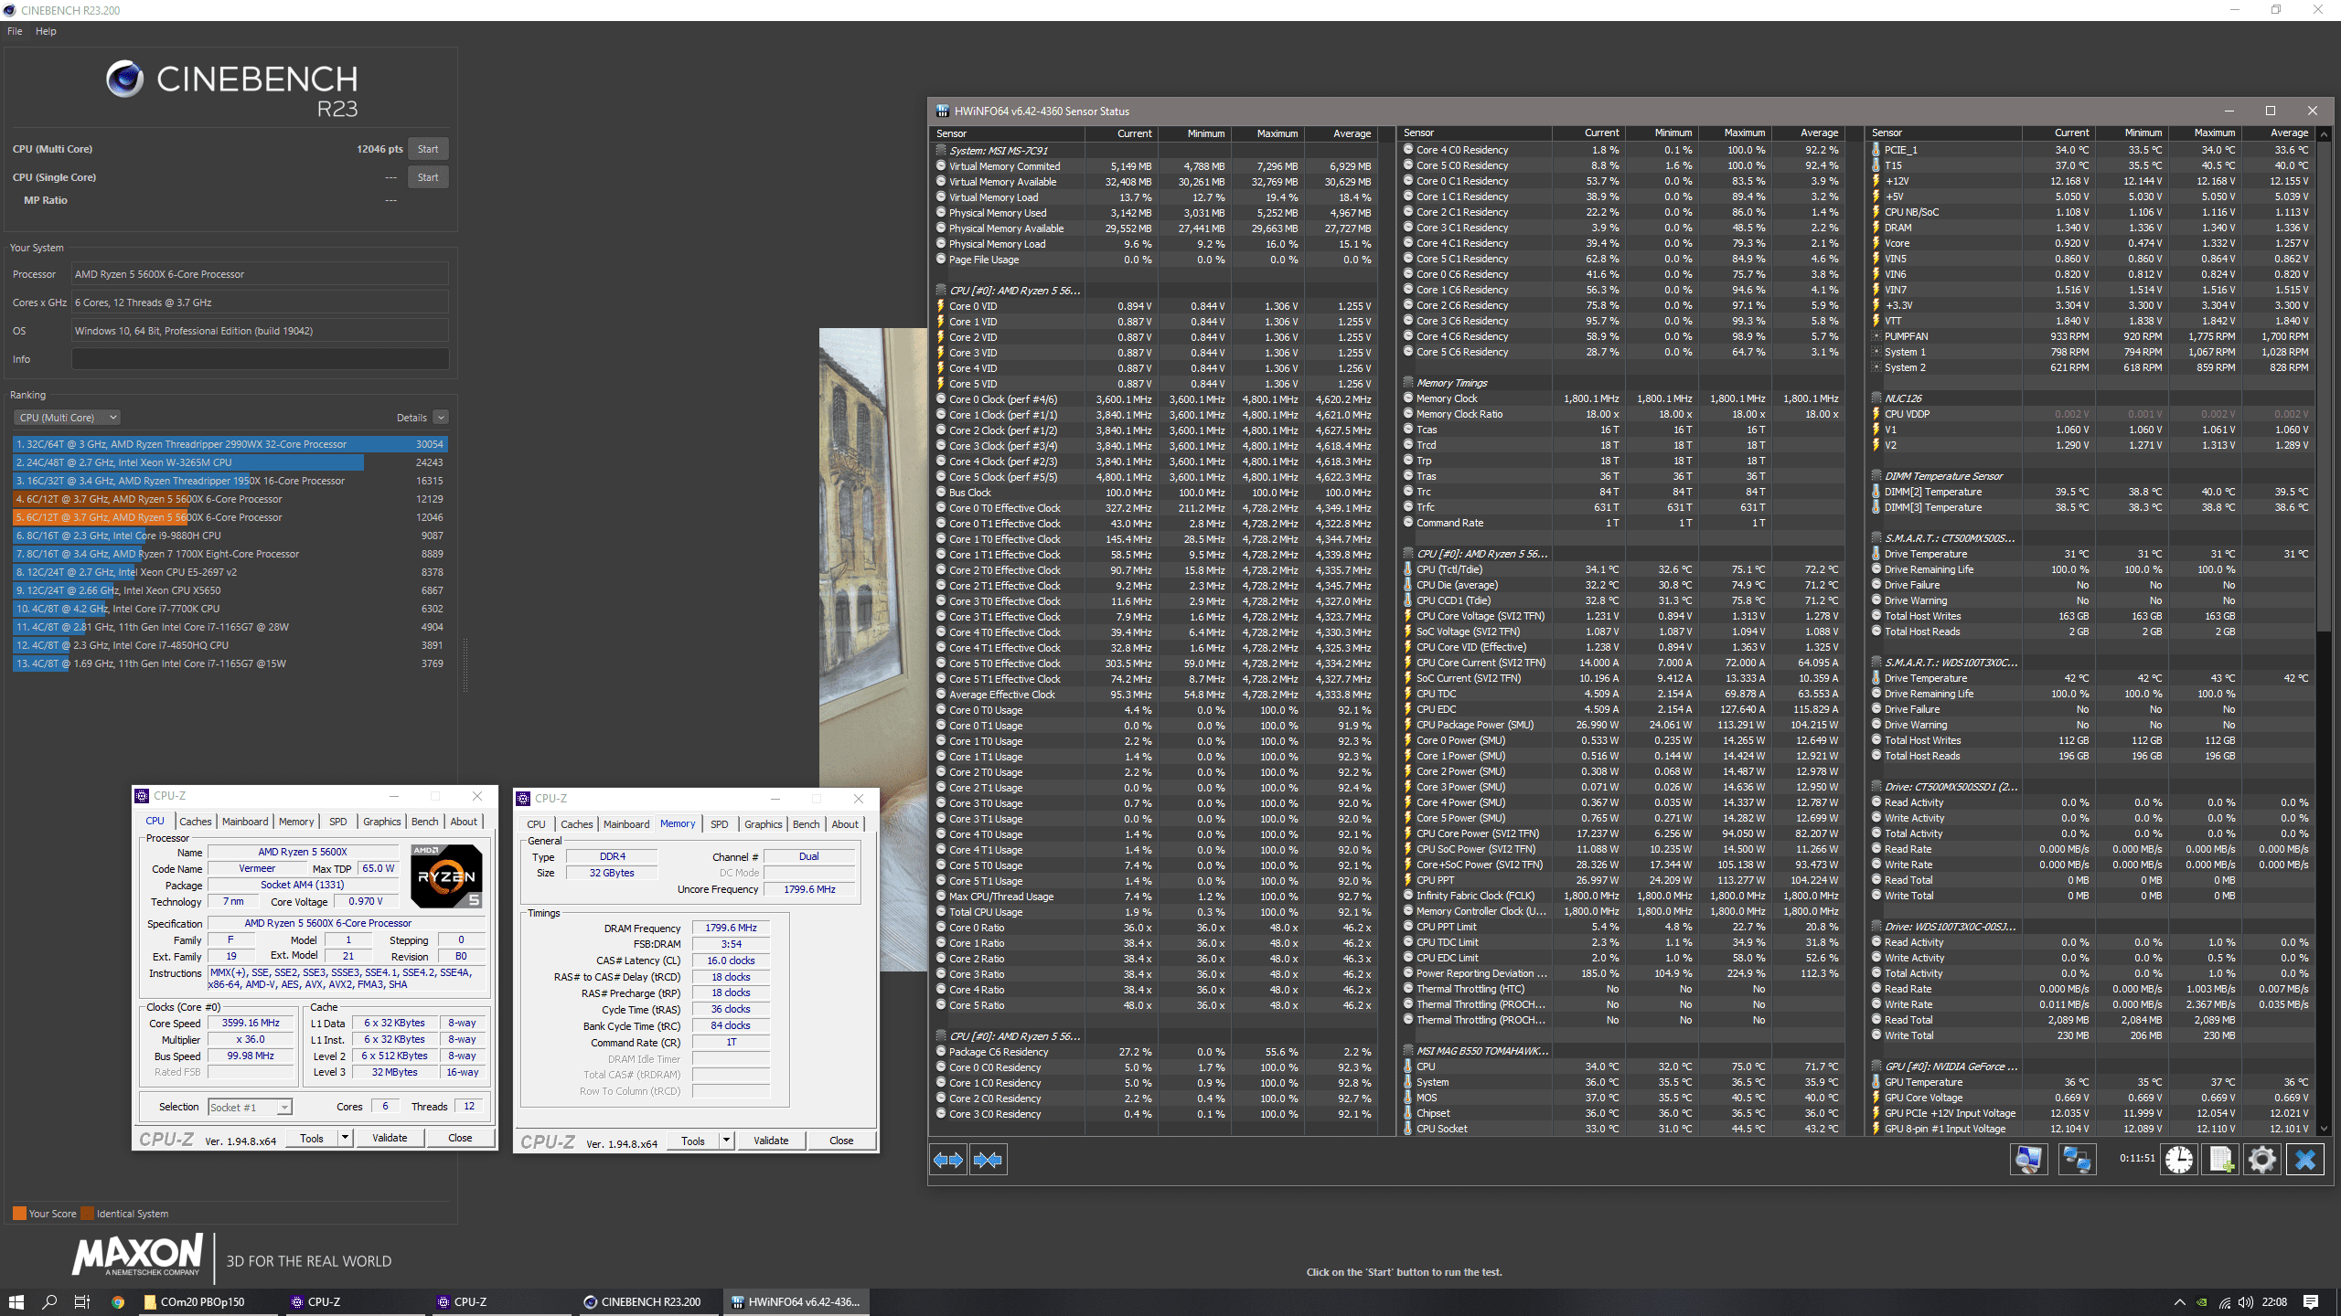Click the Your Score orange legend swatch
Image resolution: width=2341 pixels, height=1316 pixels.
click(19, 1214)
